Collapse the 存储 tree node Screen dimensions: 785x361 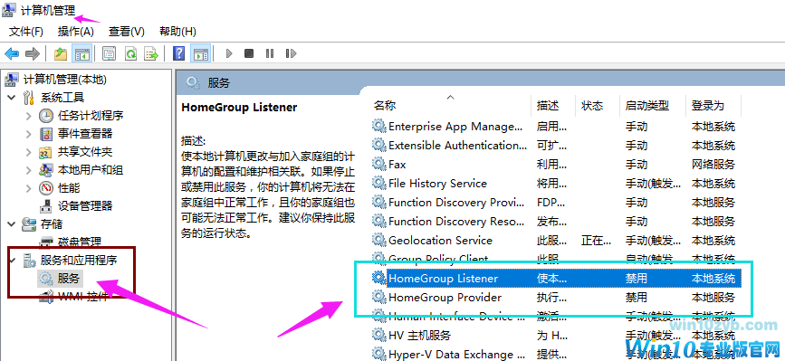tap(11, 224)
